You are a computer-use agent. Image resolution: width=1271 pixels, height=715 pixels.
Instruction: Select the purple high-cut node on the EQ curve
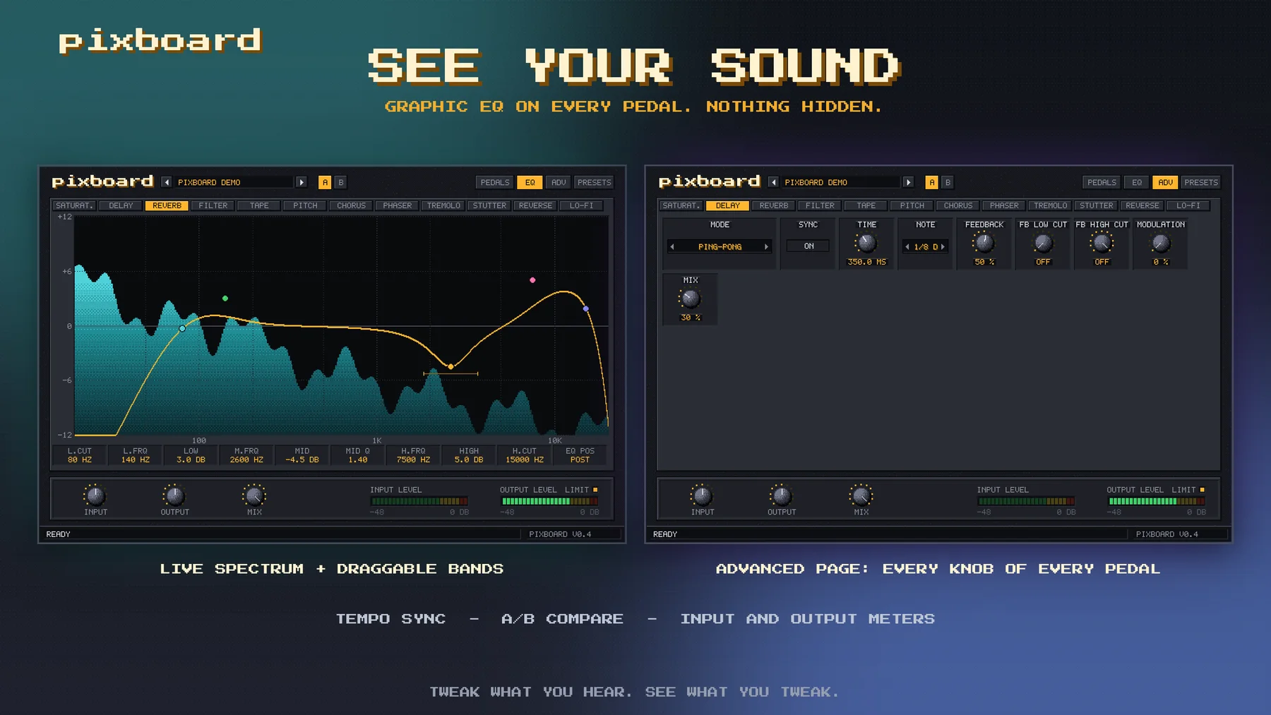coord(585,309)
